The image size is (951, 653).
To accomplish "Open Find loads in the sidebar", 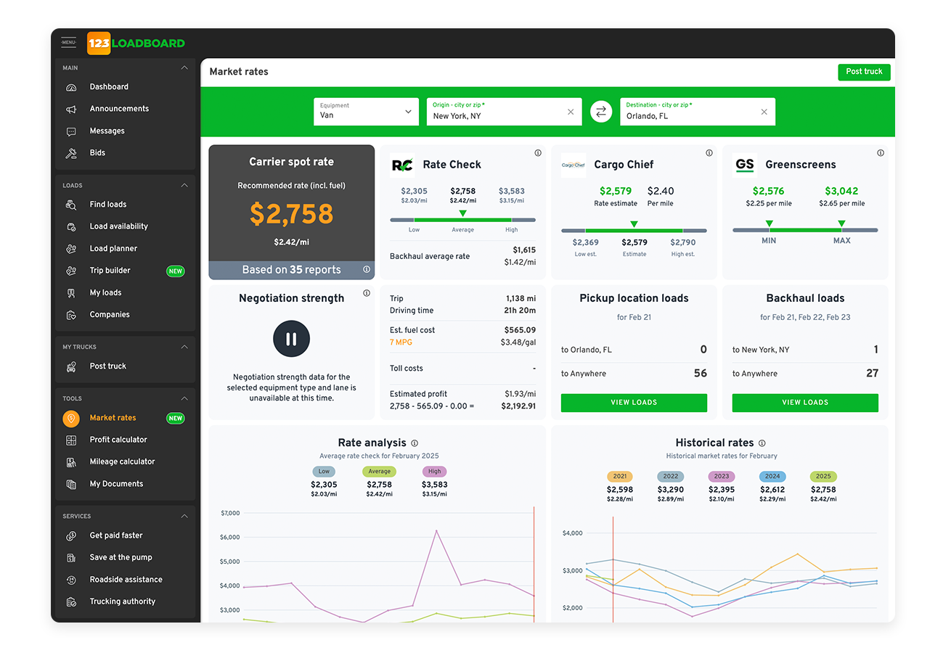I will (x=107, y=205).
